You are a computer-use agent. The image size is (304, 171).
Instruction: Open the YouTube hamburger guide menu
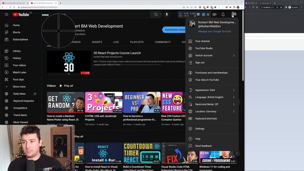[6, 15]
